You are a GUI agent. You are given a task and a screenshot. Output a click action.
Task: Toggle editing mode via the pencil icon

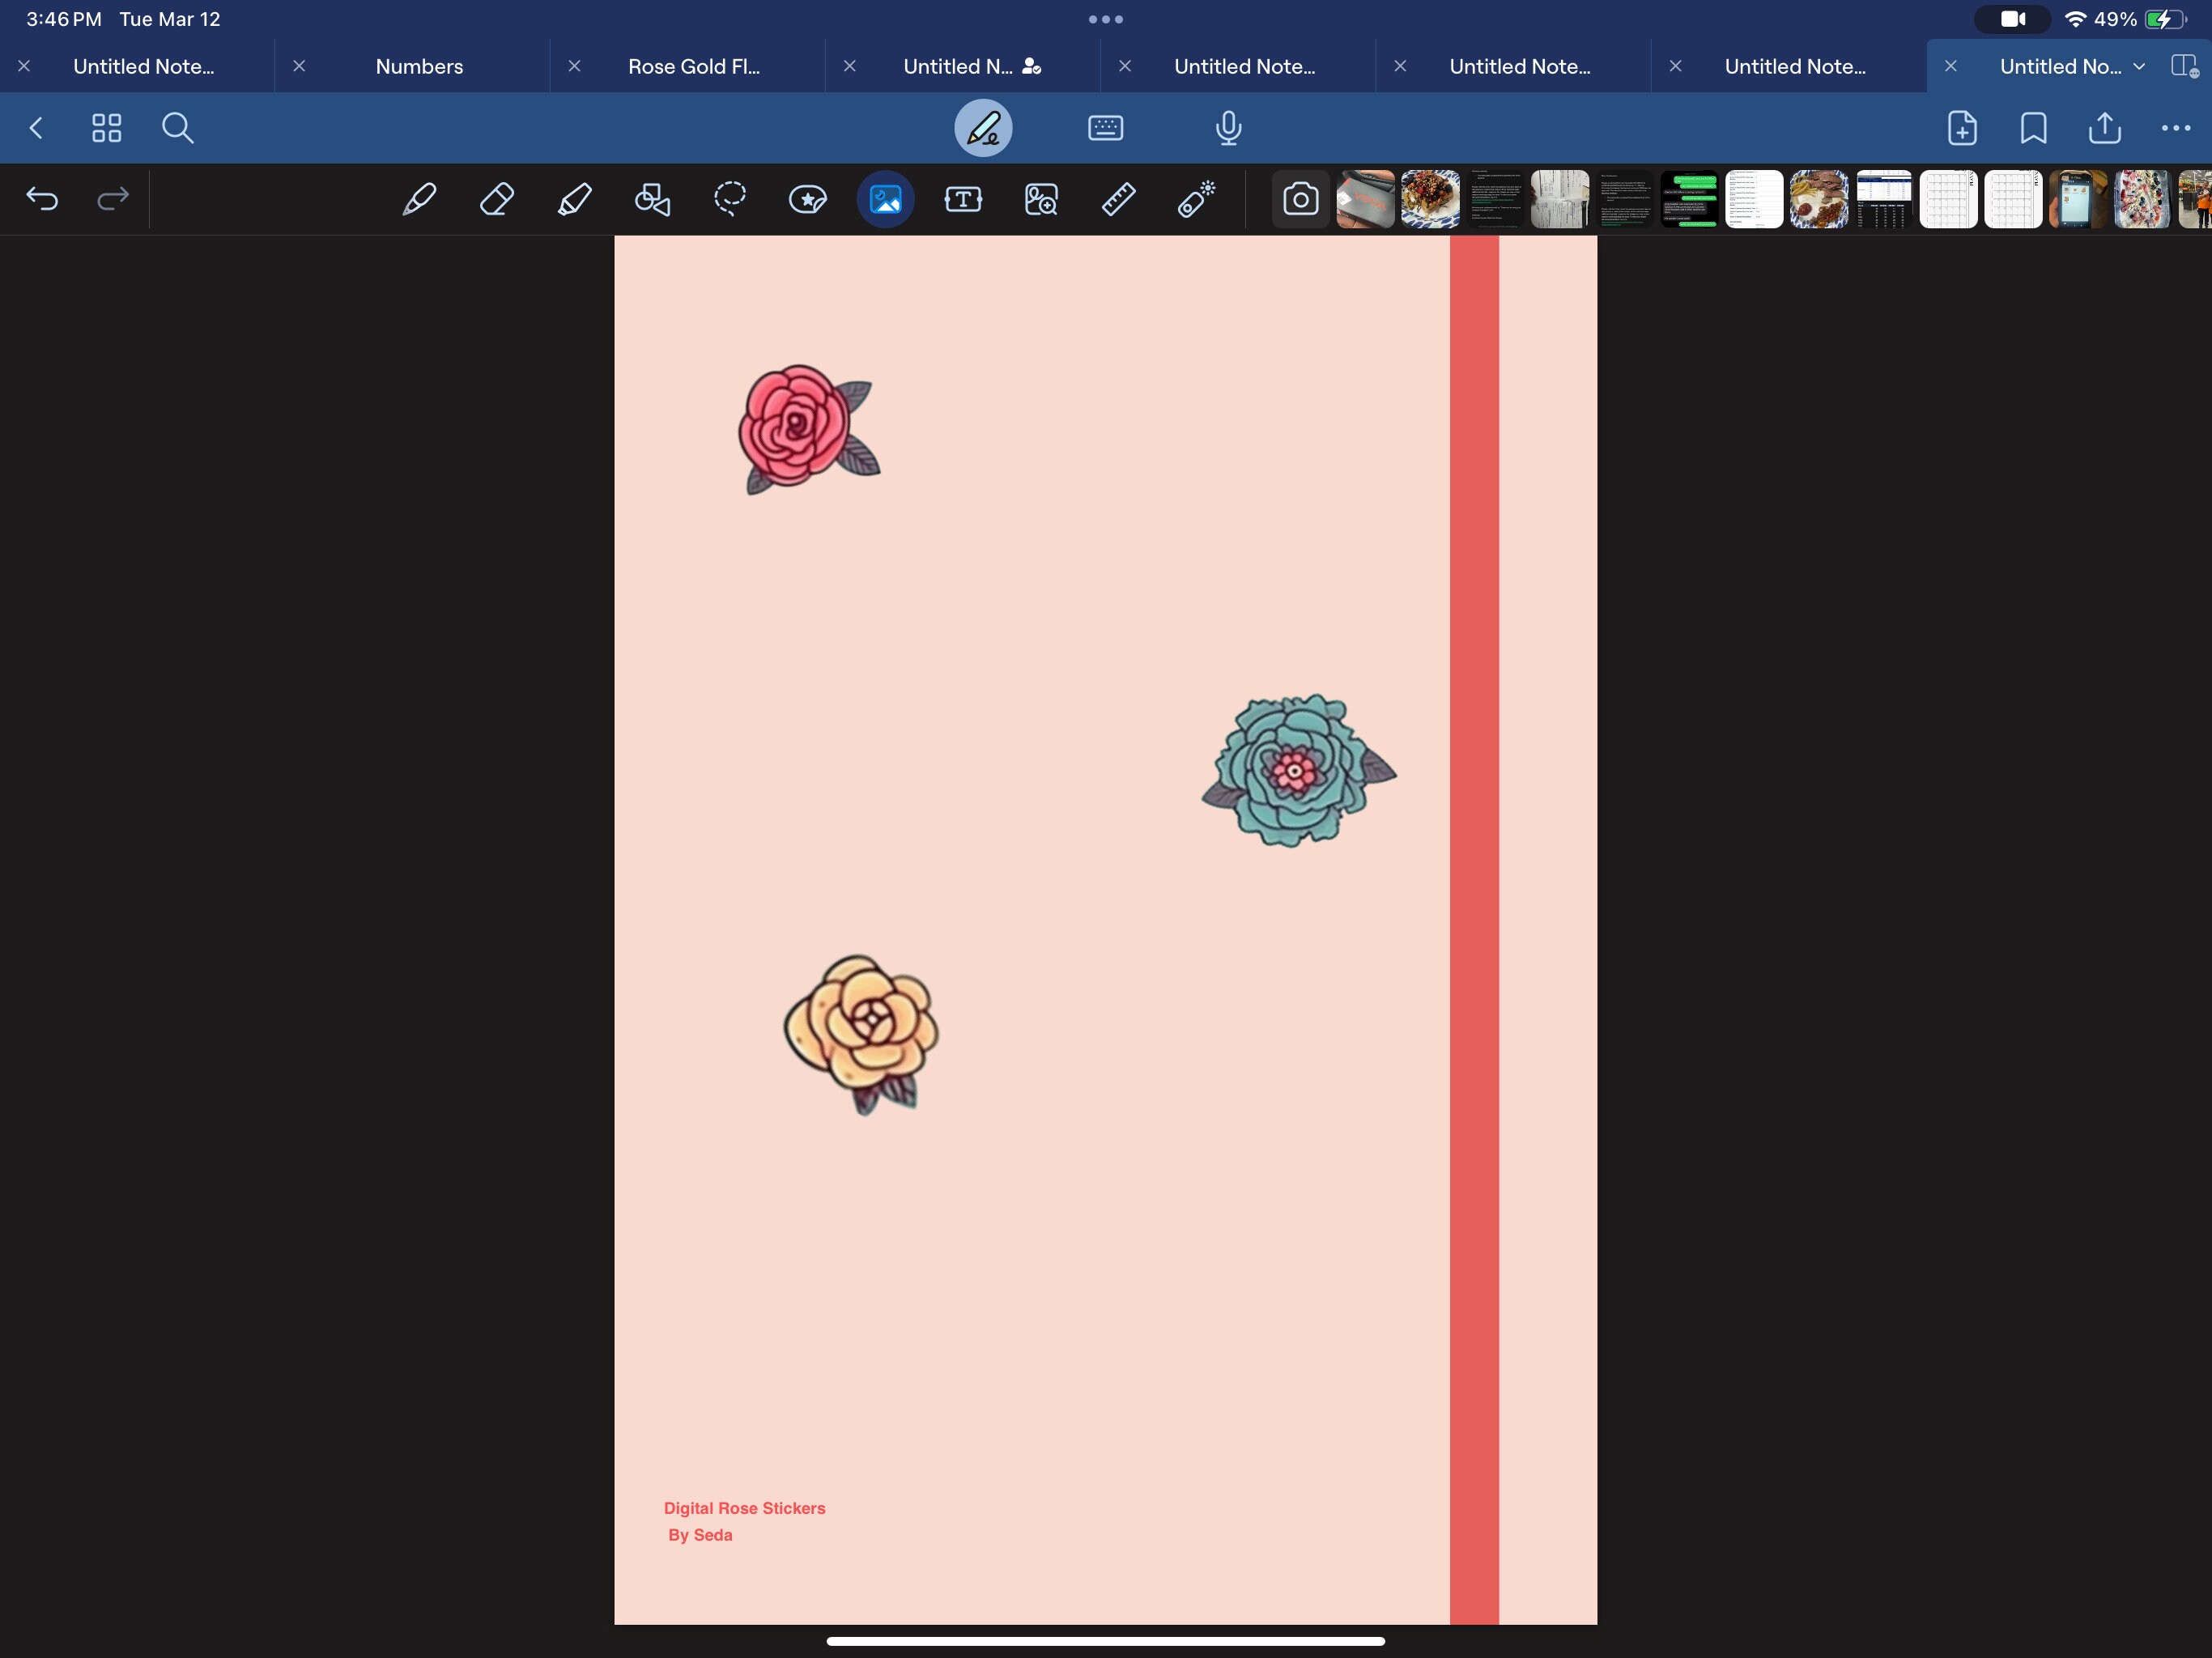click(984, 128)
